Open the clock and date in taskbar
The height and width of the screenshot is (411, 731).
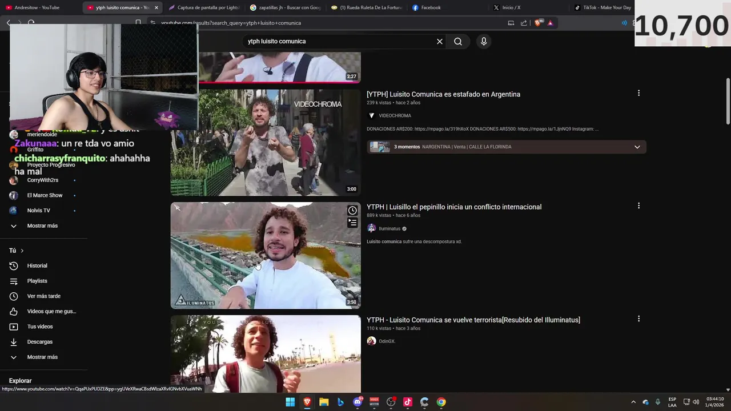tap(715, 402)
